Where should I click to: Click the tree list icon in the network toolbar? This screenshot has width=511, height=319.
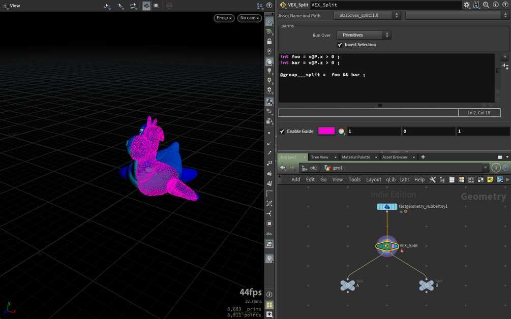click(442, 180)
